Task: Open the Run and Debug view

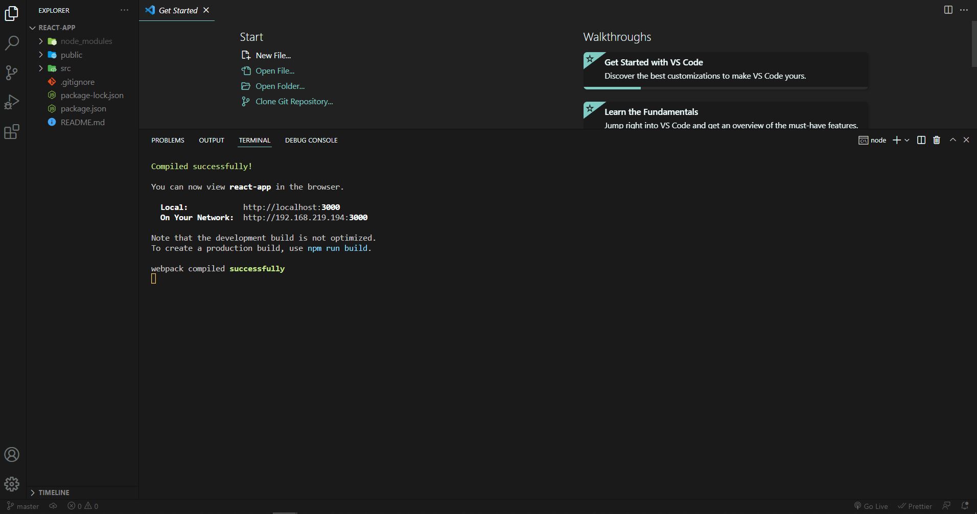Action: tap(12, 102)
